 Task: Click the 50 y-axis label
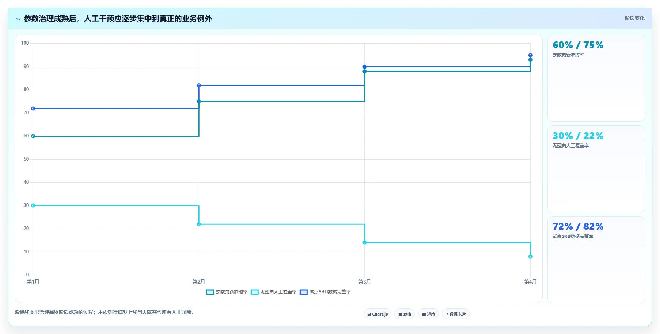[x=26, y=159]
